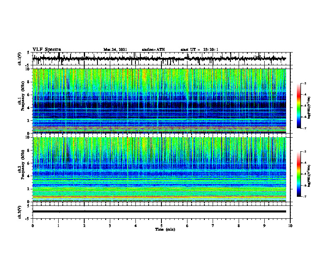
Task: Click the "5" tick on the time axis
Action: click(x=161, y=226)
